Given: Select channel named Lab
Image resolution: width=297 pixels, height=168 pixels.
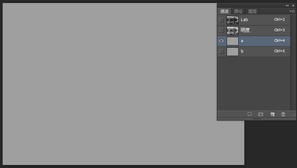Looking at the screenshot, I should [x=244, y=20].
